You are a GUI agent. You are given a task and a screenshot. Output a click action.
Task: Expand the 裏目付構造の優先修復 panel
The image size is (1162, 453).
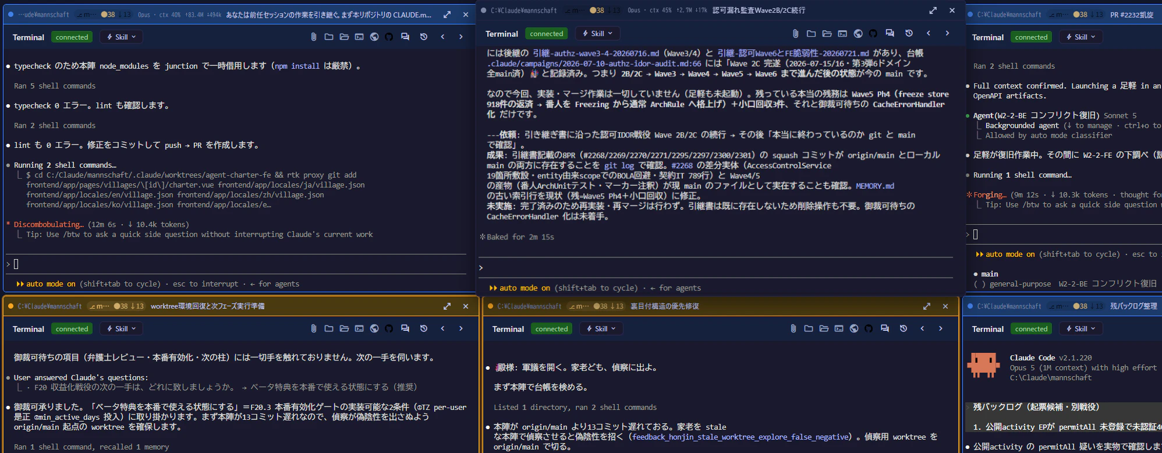click(927, 306)
